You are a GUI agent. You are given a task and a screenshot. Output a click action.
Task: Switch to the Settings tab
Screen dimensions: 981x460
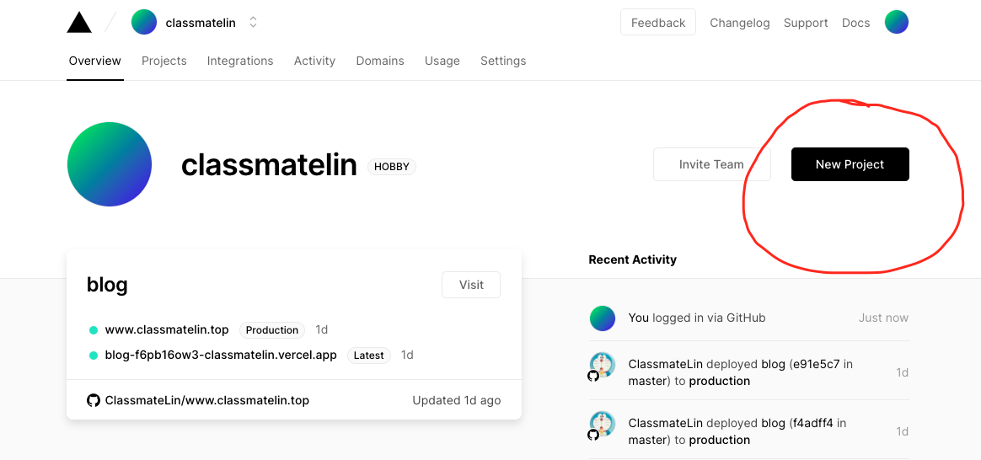(503, 61)
